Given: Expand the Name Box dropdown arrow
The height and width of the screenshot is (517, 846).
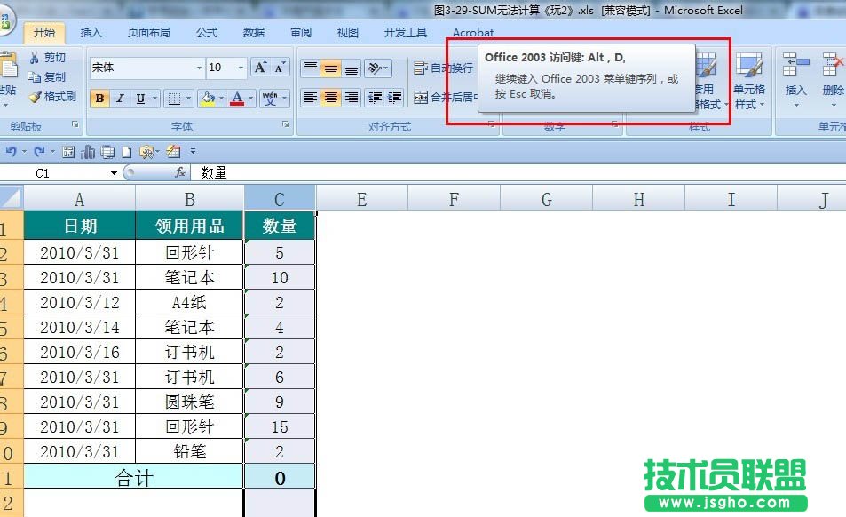Looking at the screenshot, I should click(x=114, y=173).
